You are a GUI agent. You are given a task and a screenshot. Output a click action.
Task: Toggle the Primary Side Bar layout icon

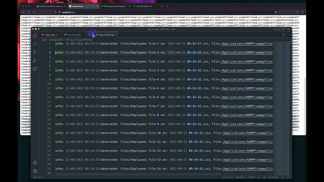(x=275, y=29)
